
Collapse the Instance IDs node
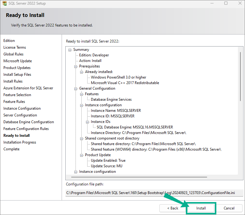point(88,122)
